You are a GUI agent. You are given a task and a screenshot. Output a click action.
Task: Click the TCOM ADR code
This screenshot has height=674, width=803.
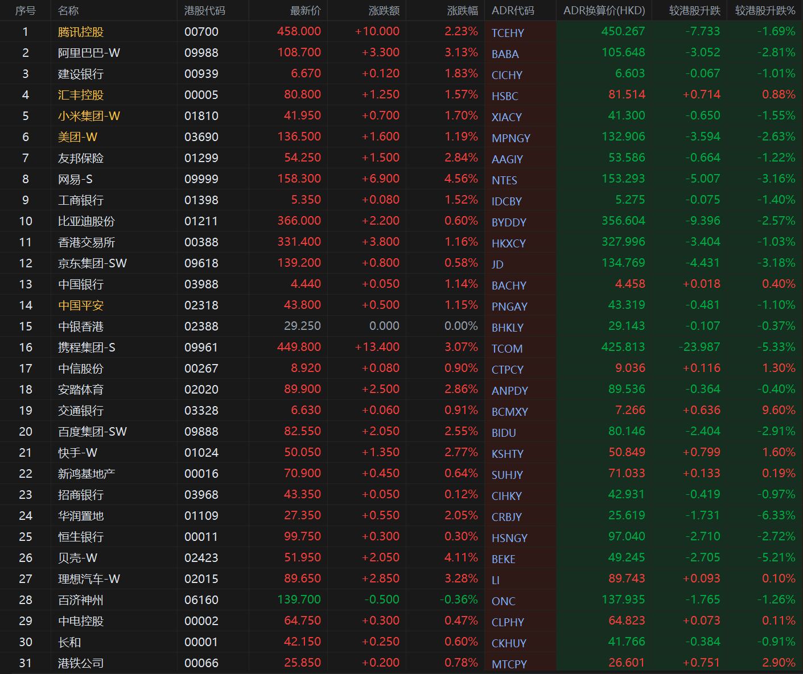click(507, 349)
